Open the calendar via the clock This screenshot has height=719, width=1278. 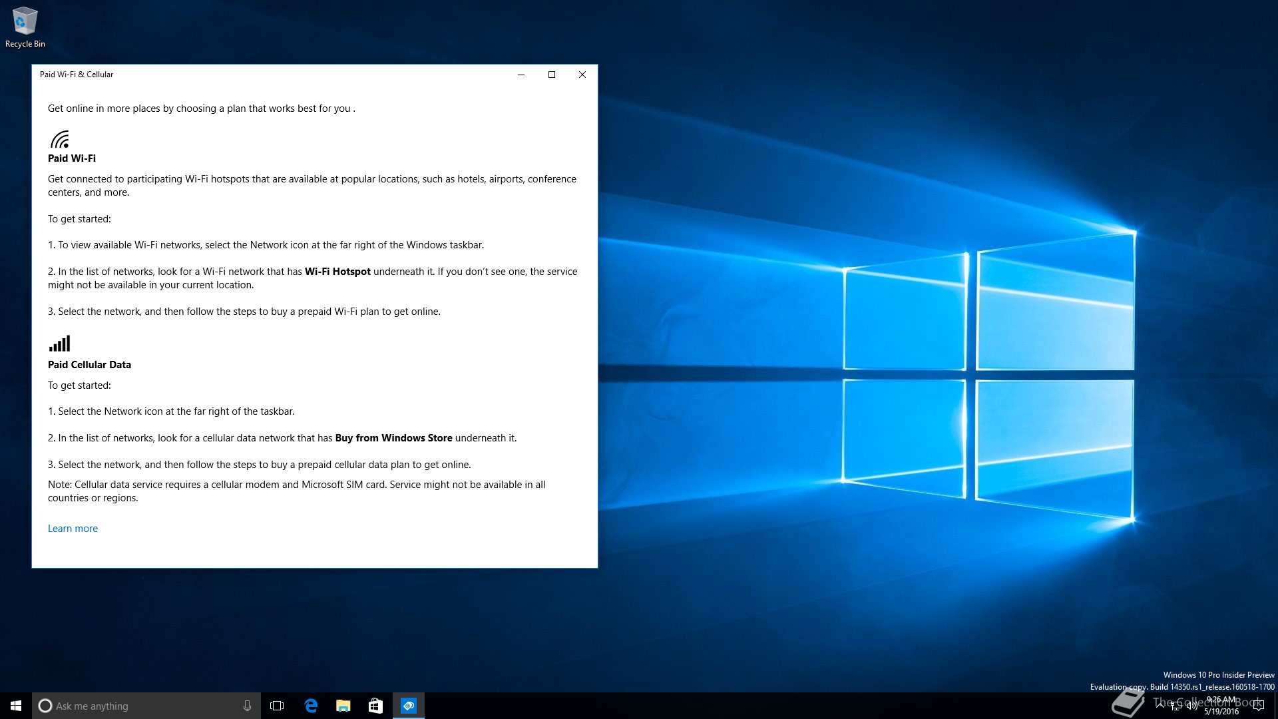[1221, 706]
